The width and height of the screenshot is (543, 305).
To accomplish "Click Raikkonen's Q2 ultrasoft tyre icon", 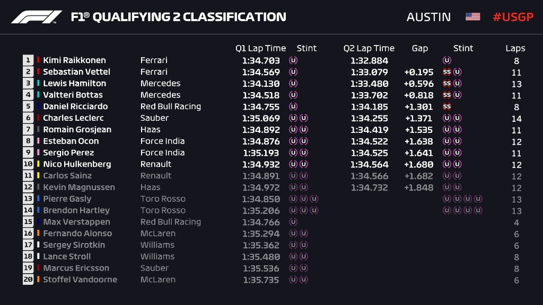I will click(x=446, y=60).
